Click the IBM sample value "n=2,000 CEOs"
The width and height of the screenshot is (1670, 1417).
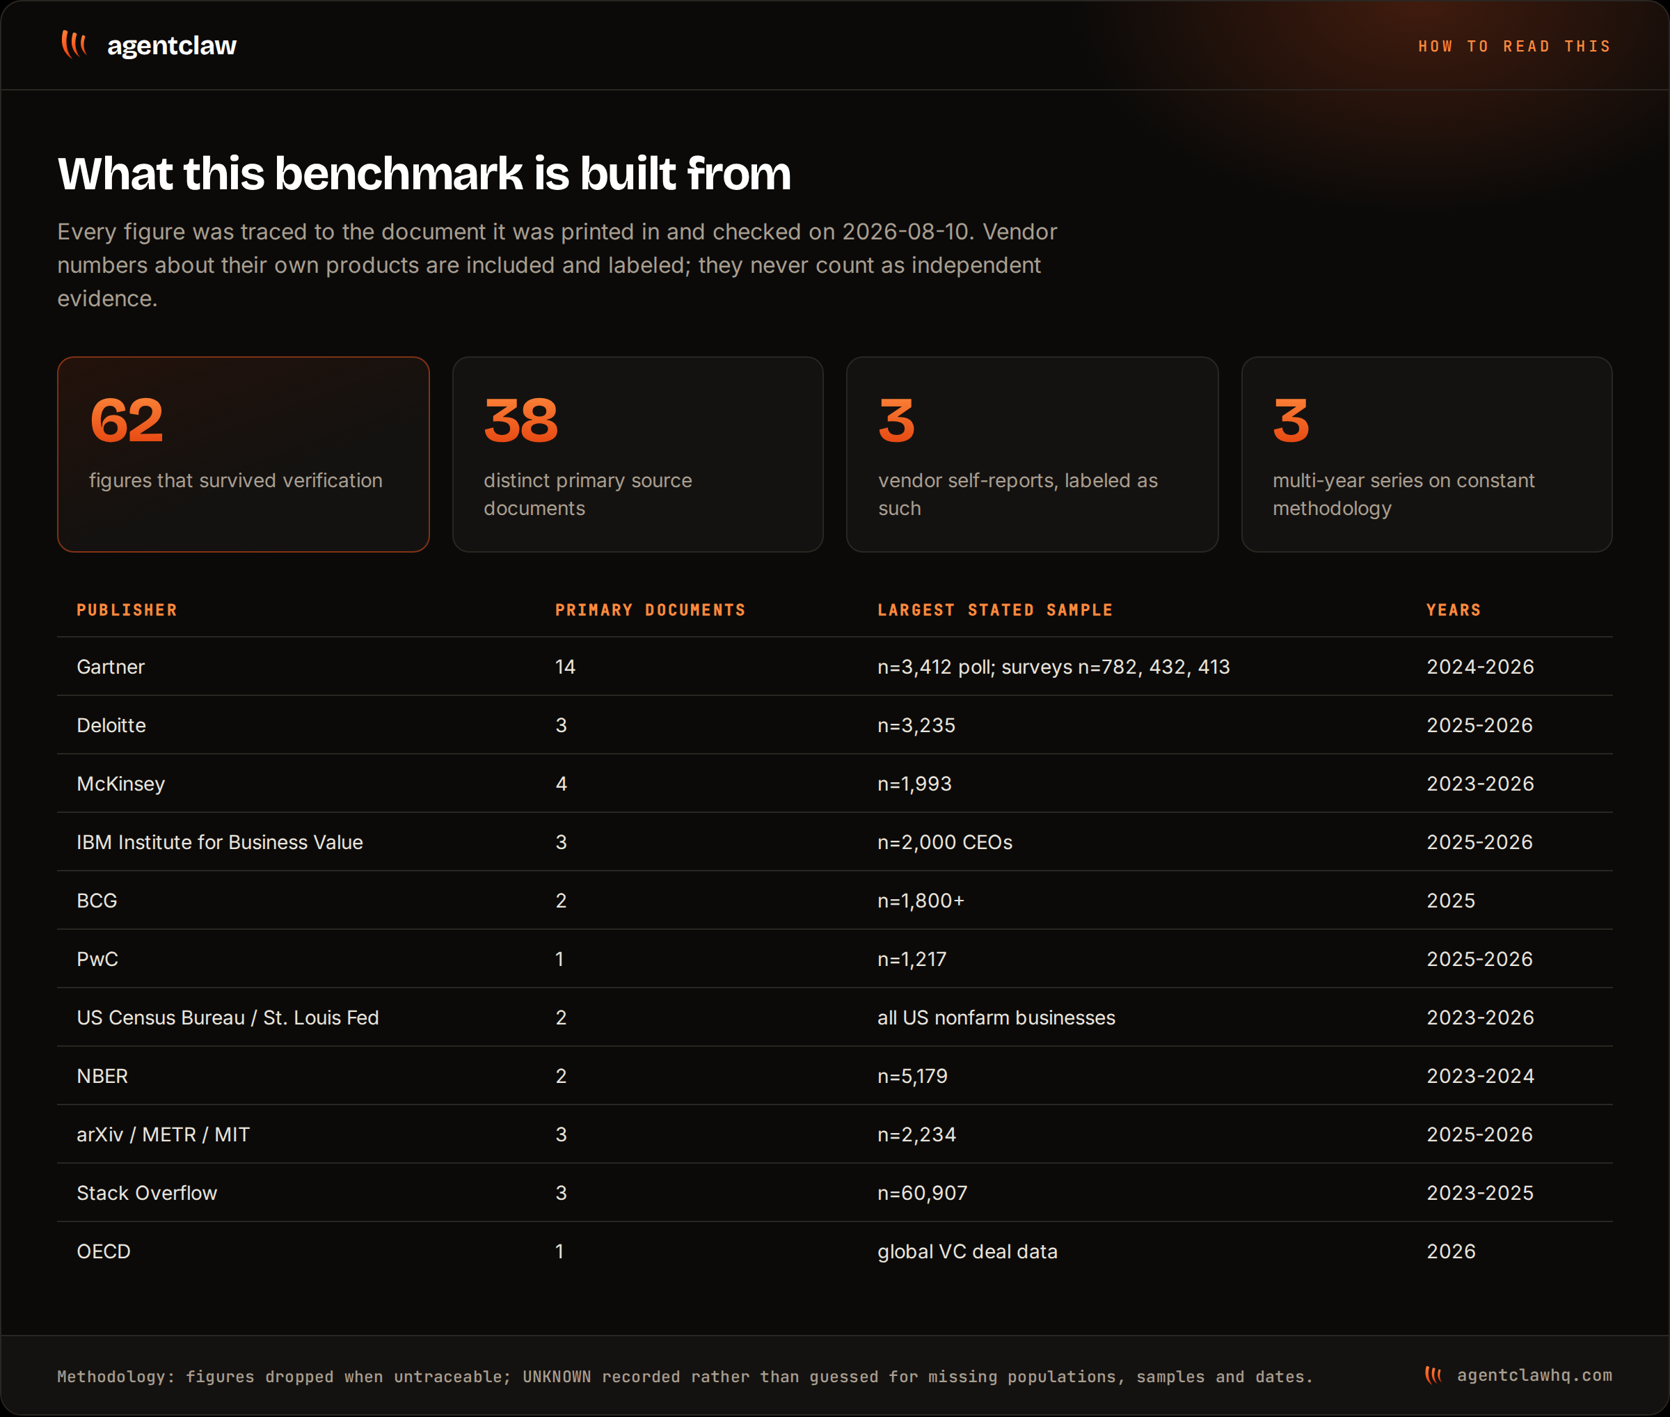tap(945, 843)
